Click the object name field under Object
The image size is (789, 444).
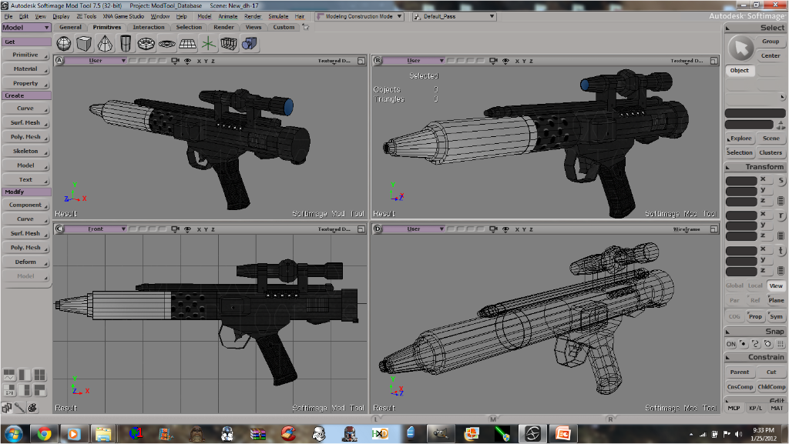click(755, 113)
